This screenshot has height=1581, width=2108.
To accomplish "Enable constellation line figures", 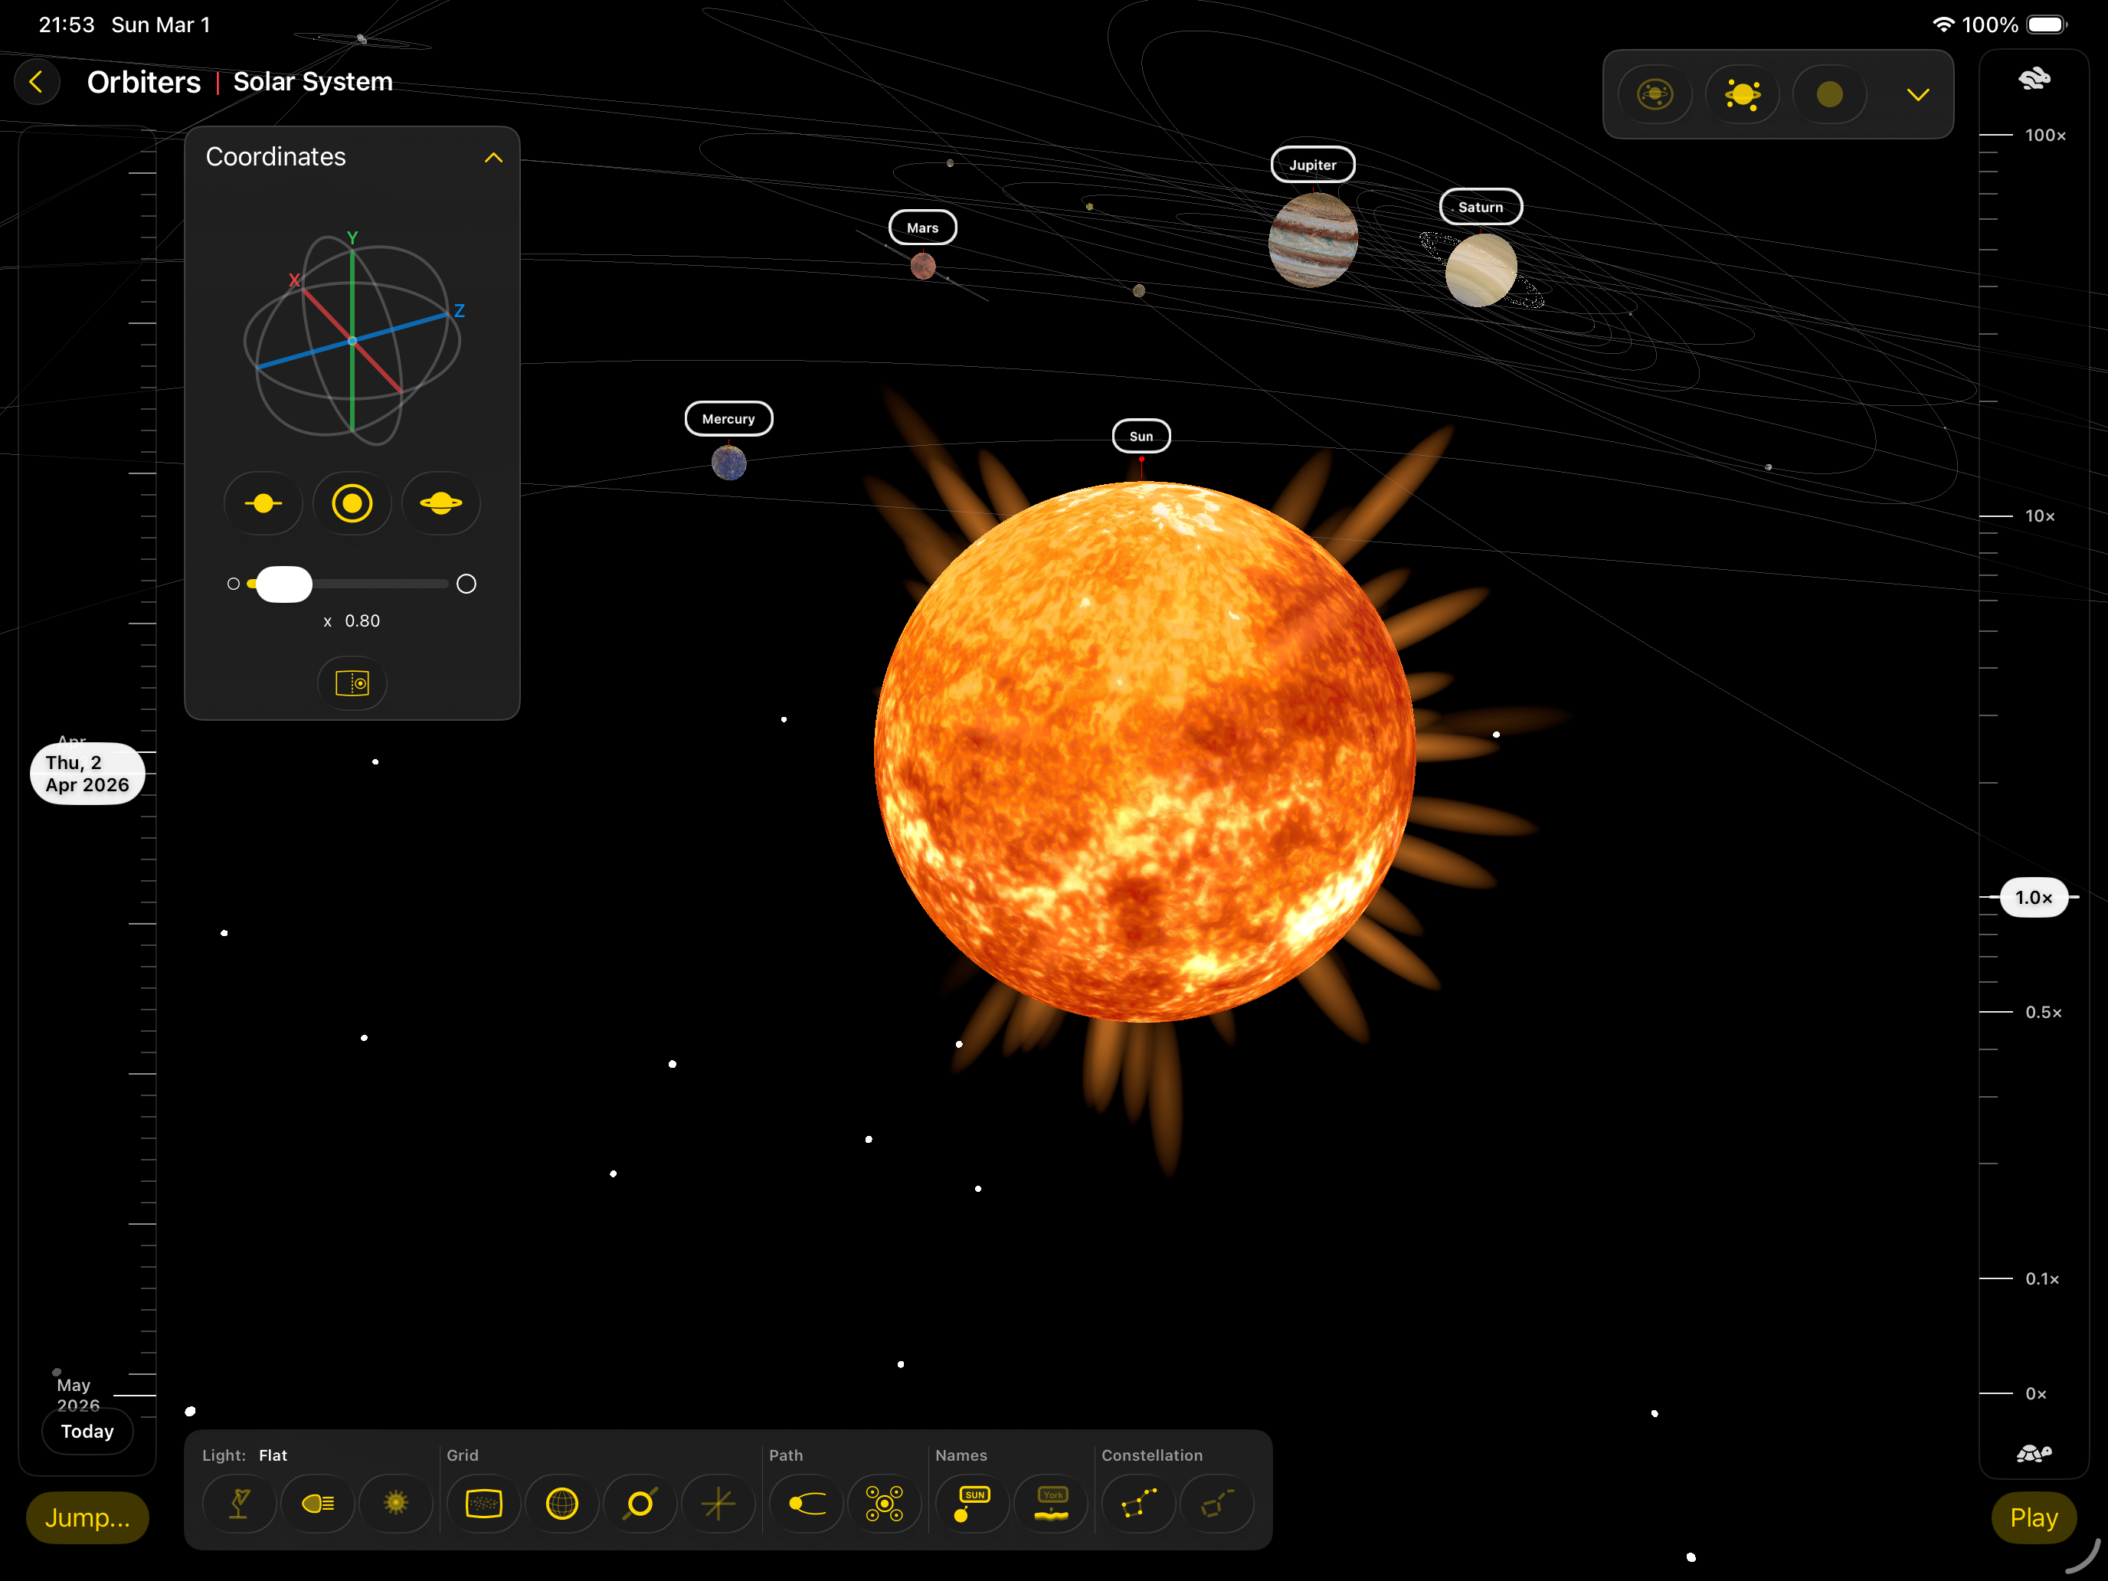I will [x=1137, y=1504].
